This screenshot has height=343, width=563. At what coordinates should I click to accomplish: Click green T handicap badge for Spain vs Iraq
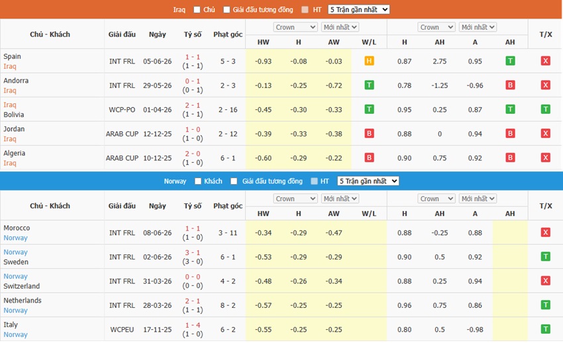click(510, 61)
